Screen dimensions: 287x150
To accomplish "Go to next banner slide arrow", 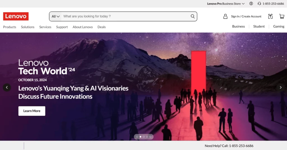I will (281, 87).
